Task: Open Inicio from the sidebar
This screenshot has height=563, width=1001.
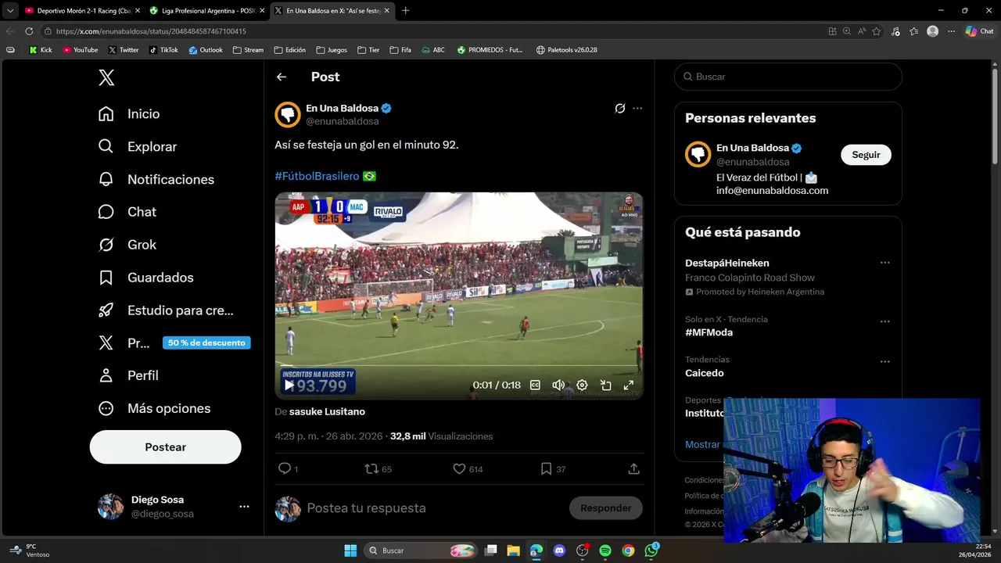Action: coord(129,114)
